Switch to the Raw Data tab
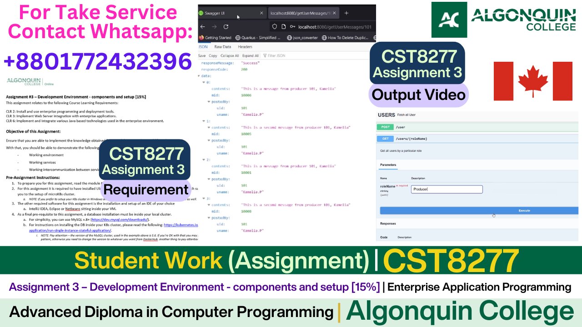This screenshot has height=327, width=582. point(223,47)
